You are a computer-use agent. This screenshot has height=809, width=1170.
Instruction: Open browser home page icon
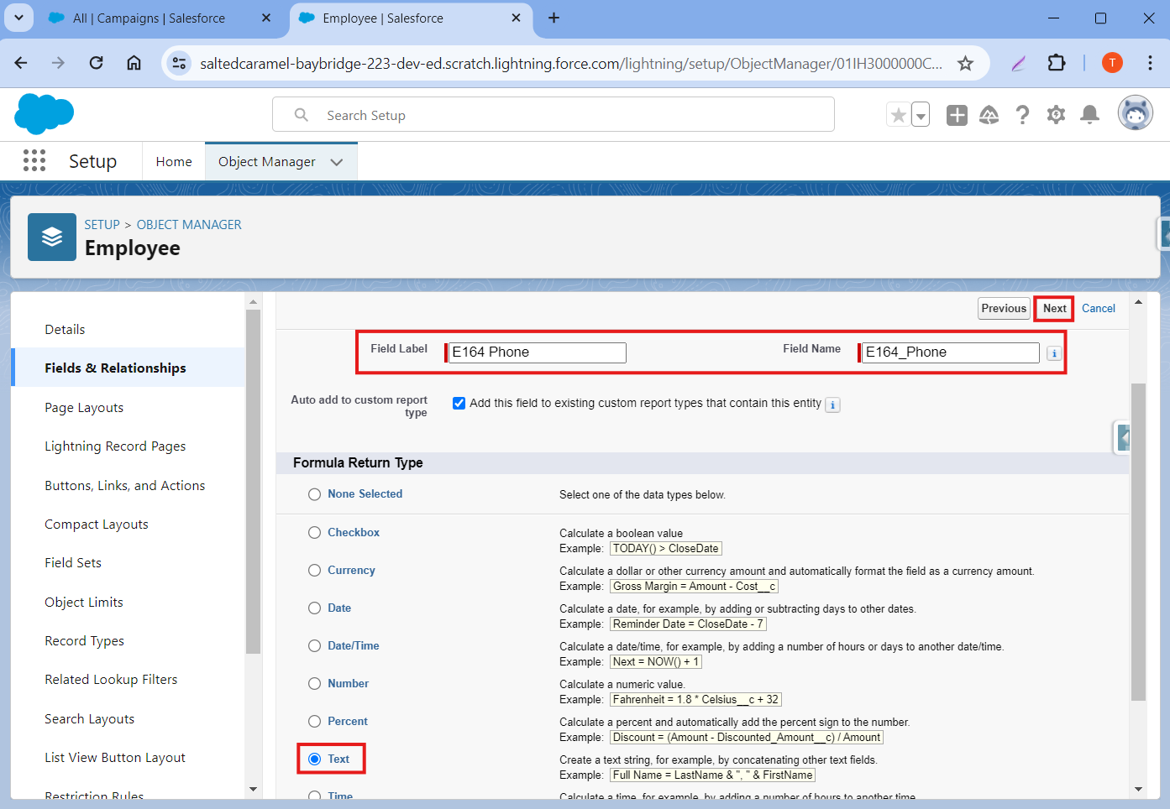134,63
